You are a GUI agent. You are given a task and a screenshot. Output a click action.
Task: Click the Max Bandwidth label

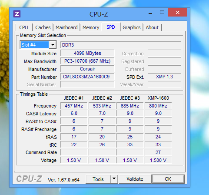click(x=40, y=61)
